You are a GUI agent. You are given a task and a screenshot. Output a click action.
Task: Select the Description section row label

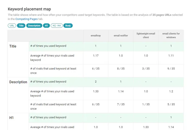[x=18, y=82]
